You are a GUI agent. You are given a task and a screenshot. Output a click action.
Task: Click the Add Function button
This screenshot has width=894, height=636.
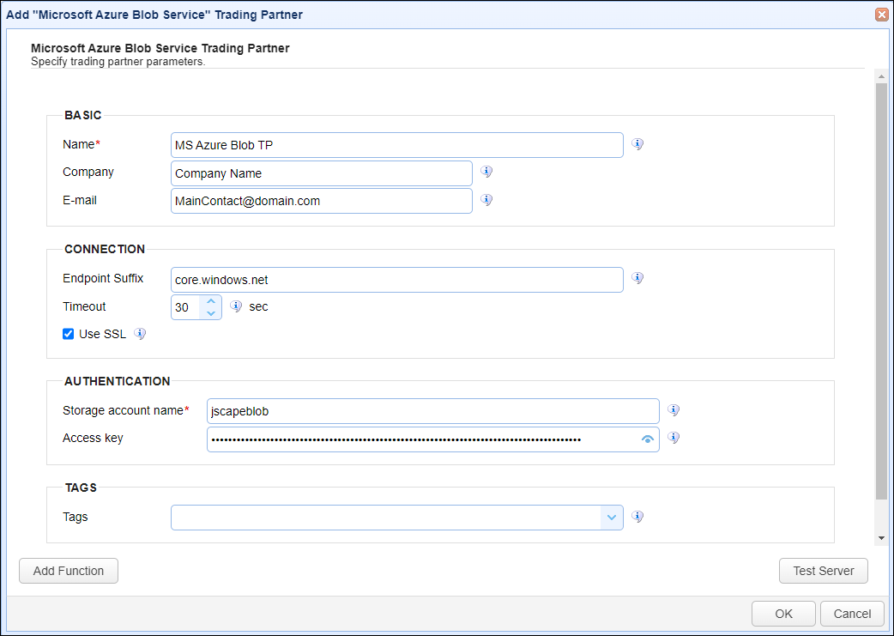point(69,571)
